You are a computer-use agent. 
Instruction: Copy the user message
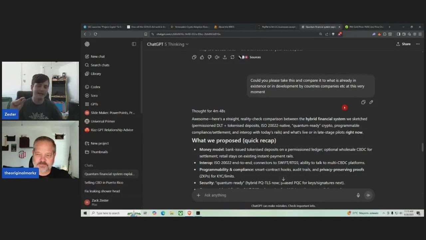click(x=363, y=102)
